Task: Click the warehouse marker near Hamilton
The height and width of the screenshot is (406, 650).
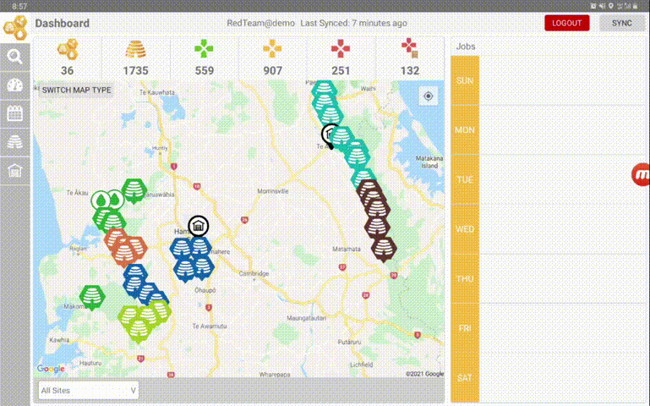Action: (x=198, y=226)
